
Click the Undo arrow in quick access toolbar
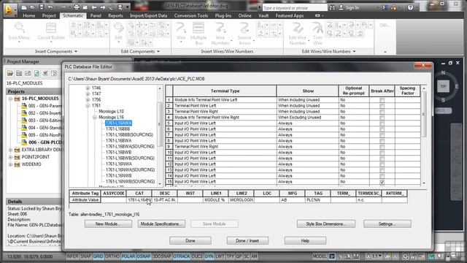point(50,7)
